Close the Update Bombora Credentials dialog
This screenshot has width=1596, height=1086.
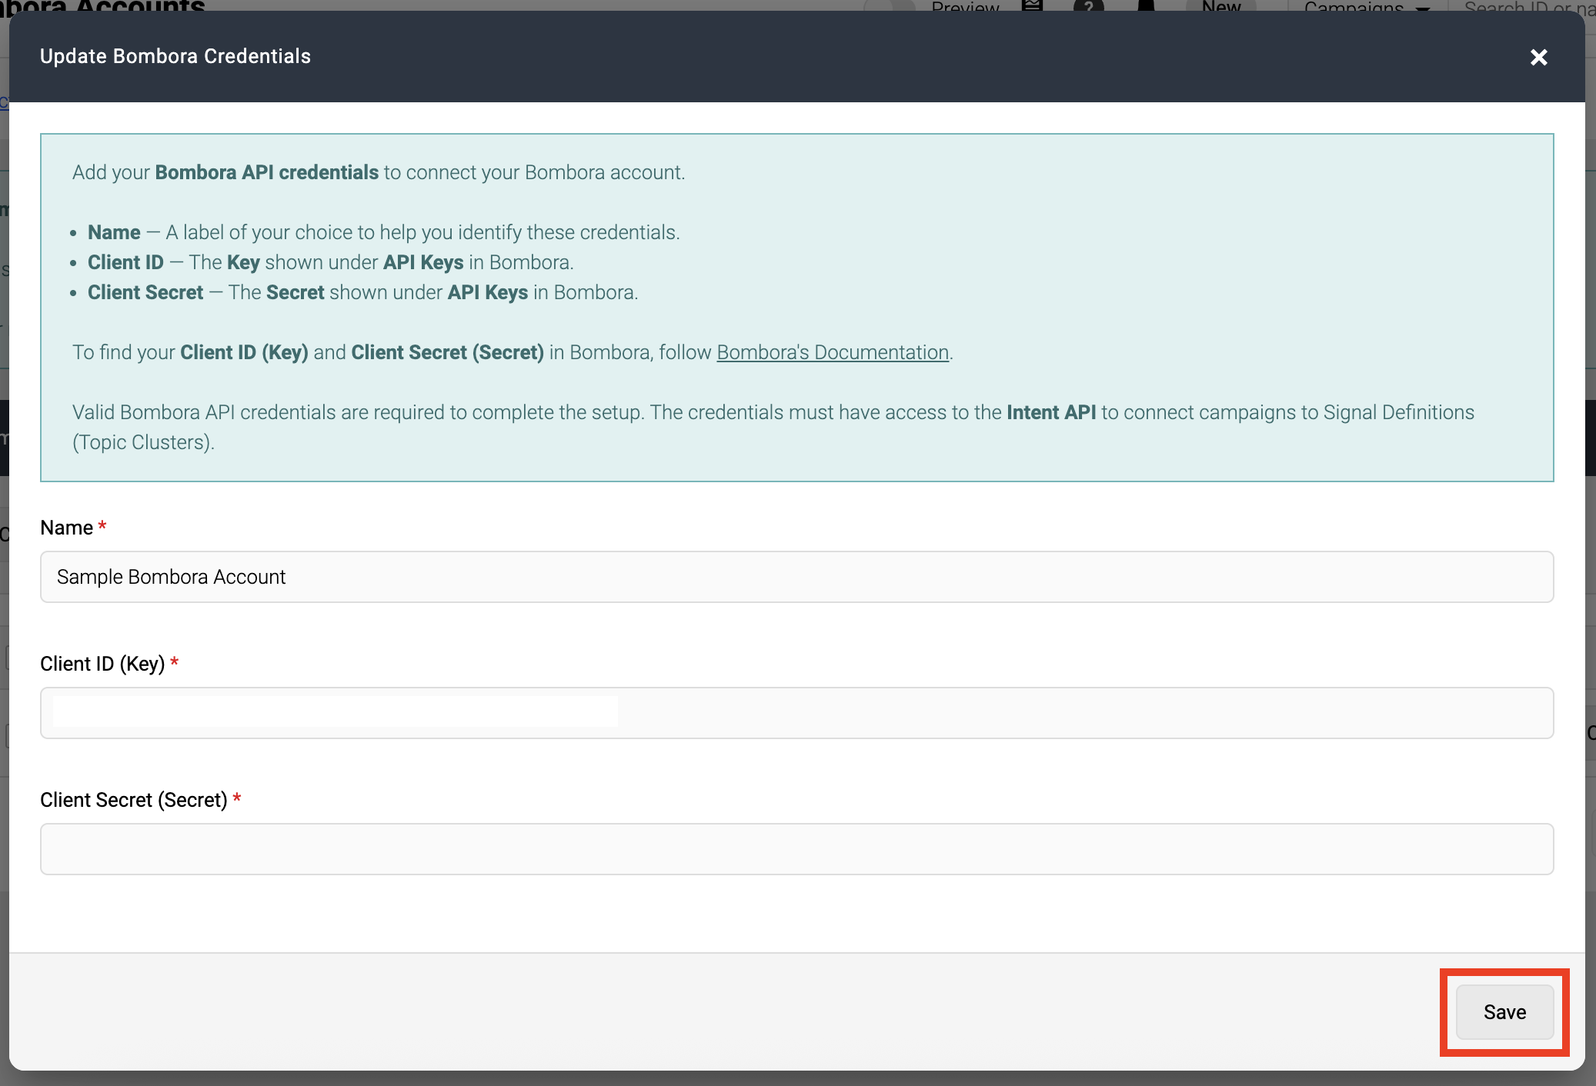(1538, 58)
